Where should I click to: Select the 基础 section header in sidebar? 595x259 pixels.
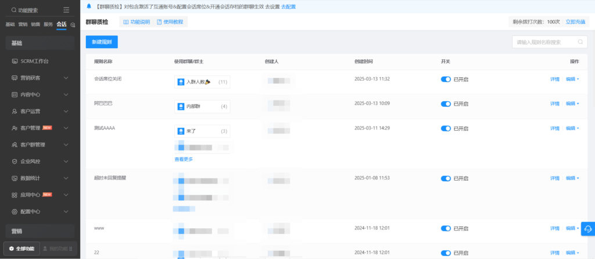pos(40,43)
